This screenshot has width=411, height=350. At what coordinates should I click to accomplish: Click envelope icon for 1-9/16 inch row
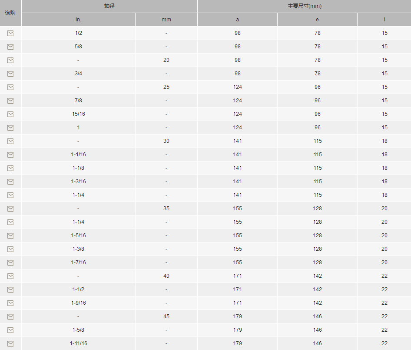(10, 303)
